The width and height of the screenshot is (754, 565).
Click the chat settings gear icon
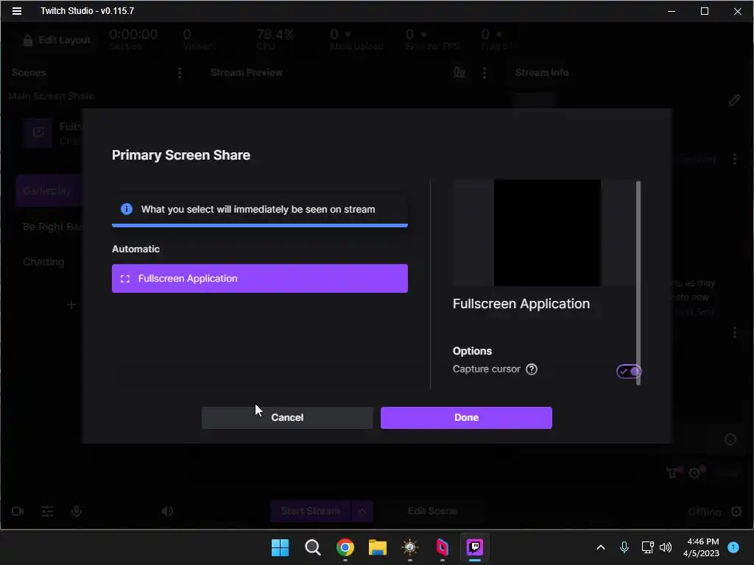point(694,473)
